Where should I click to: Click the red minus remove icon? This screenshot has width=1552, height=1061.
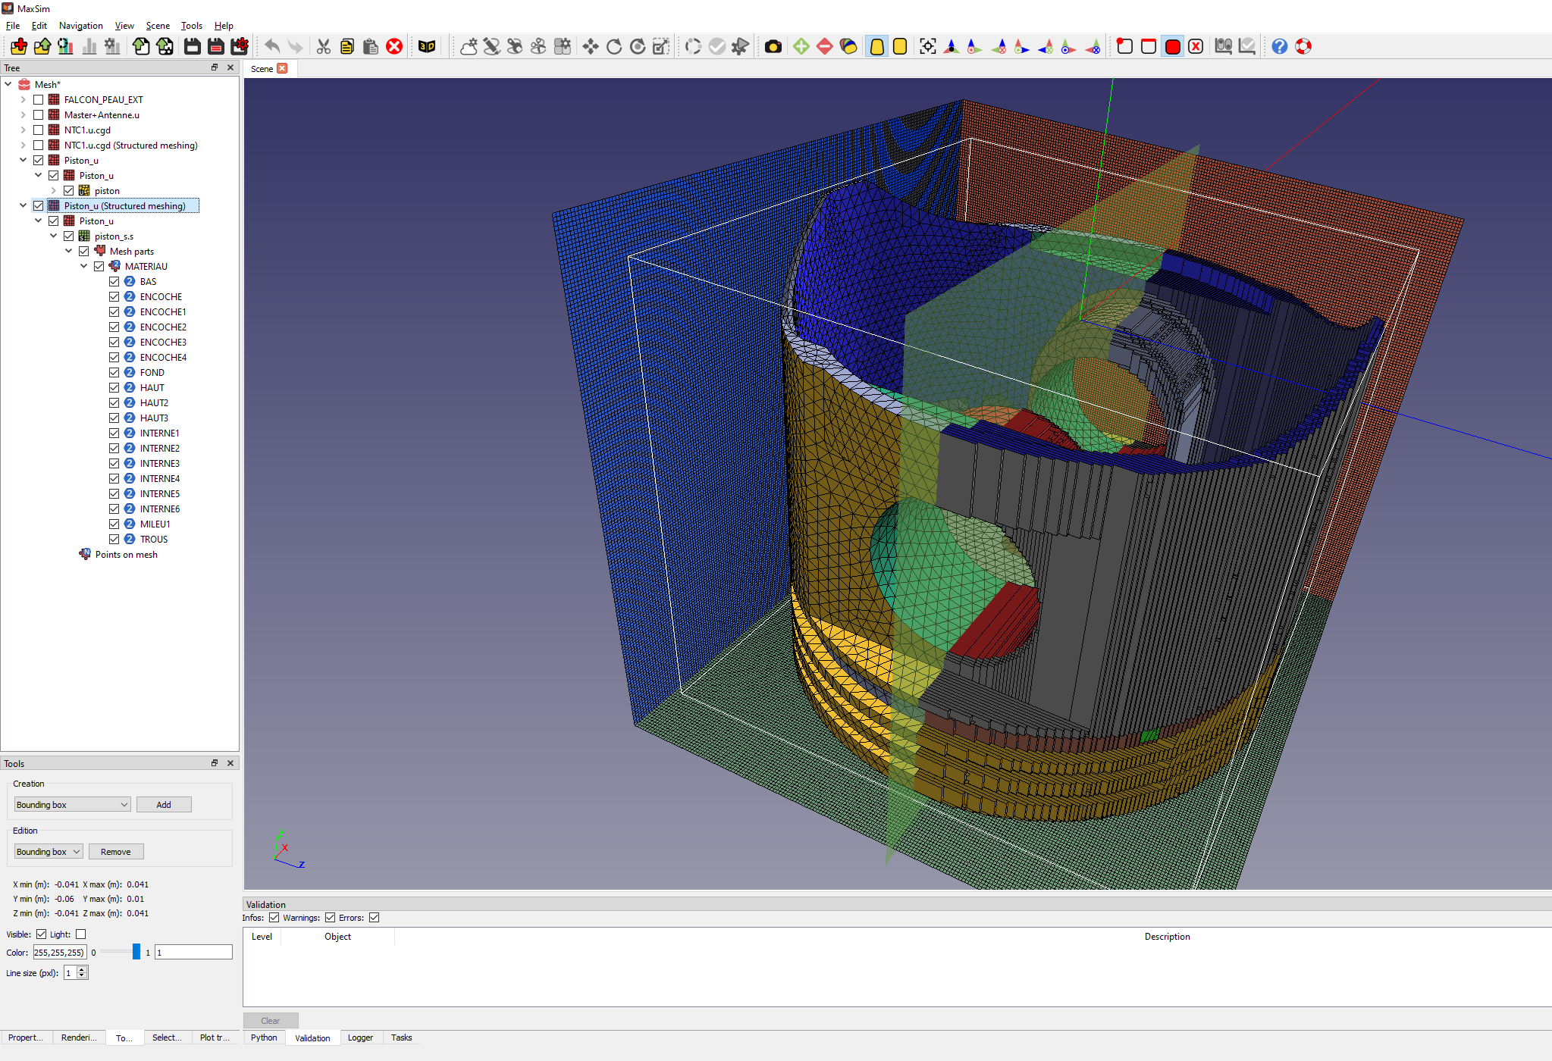[824, 46]
